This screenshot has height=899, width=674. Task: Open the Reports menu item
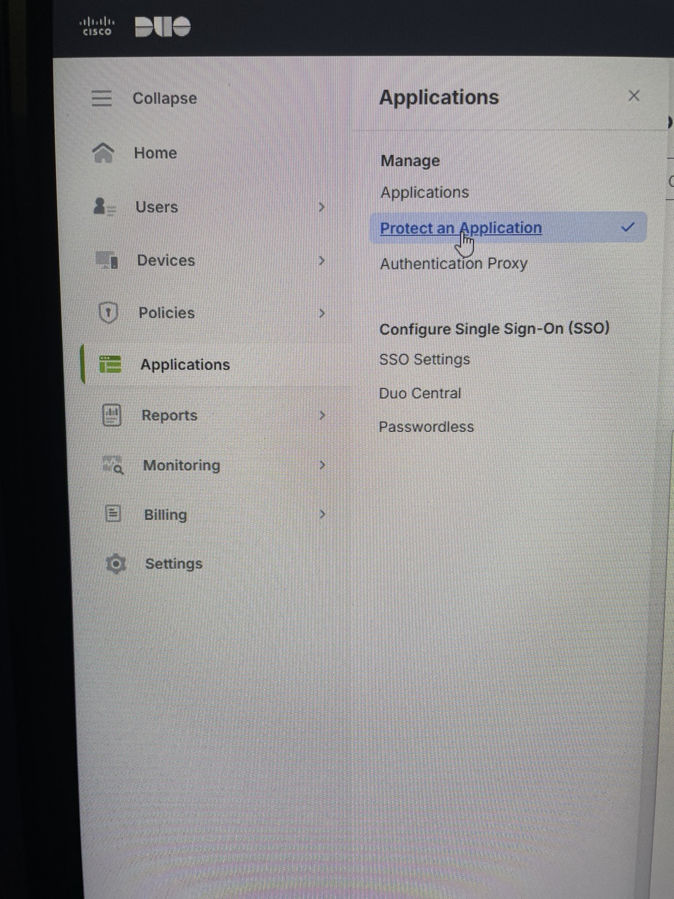pyautogui.click(x=169, y=415)
